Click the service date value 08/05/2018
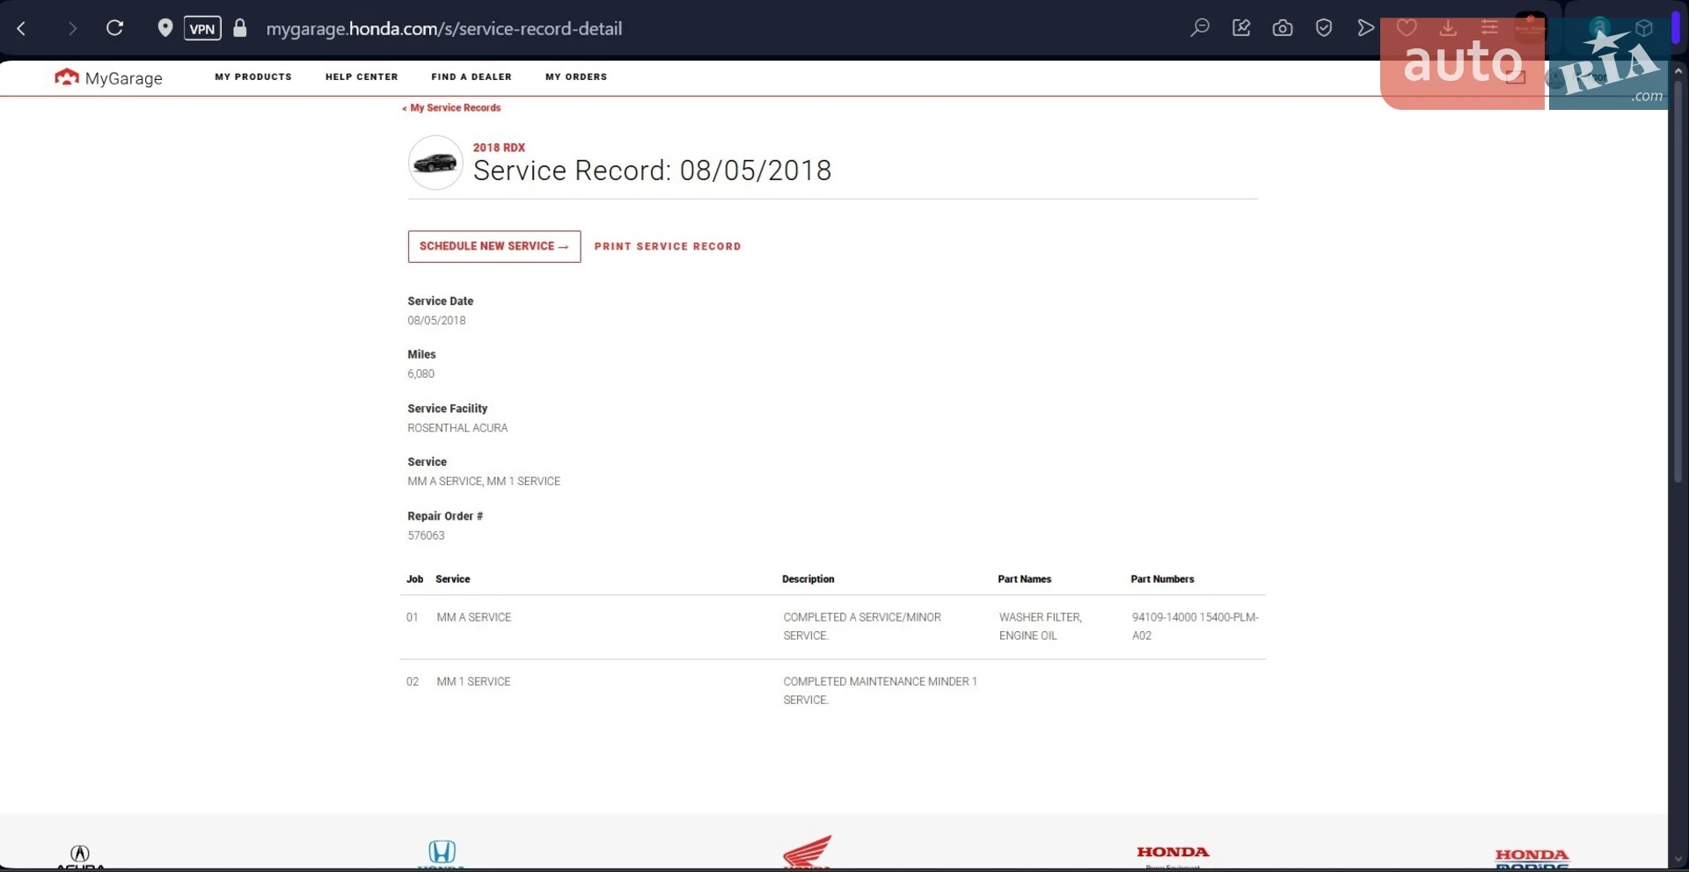Screen dimensions: 1689x872 [436, 321]
